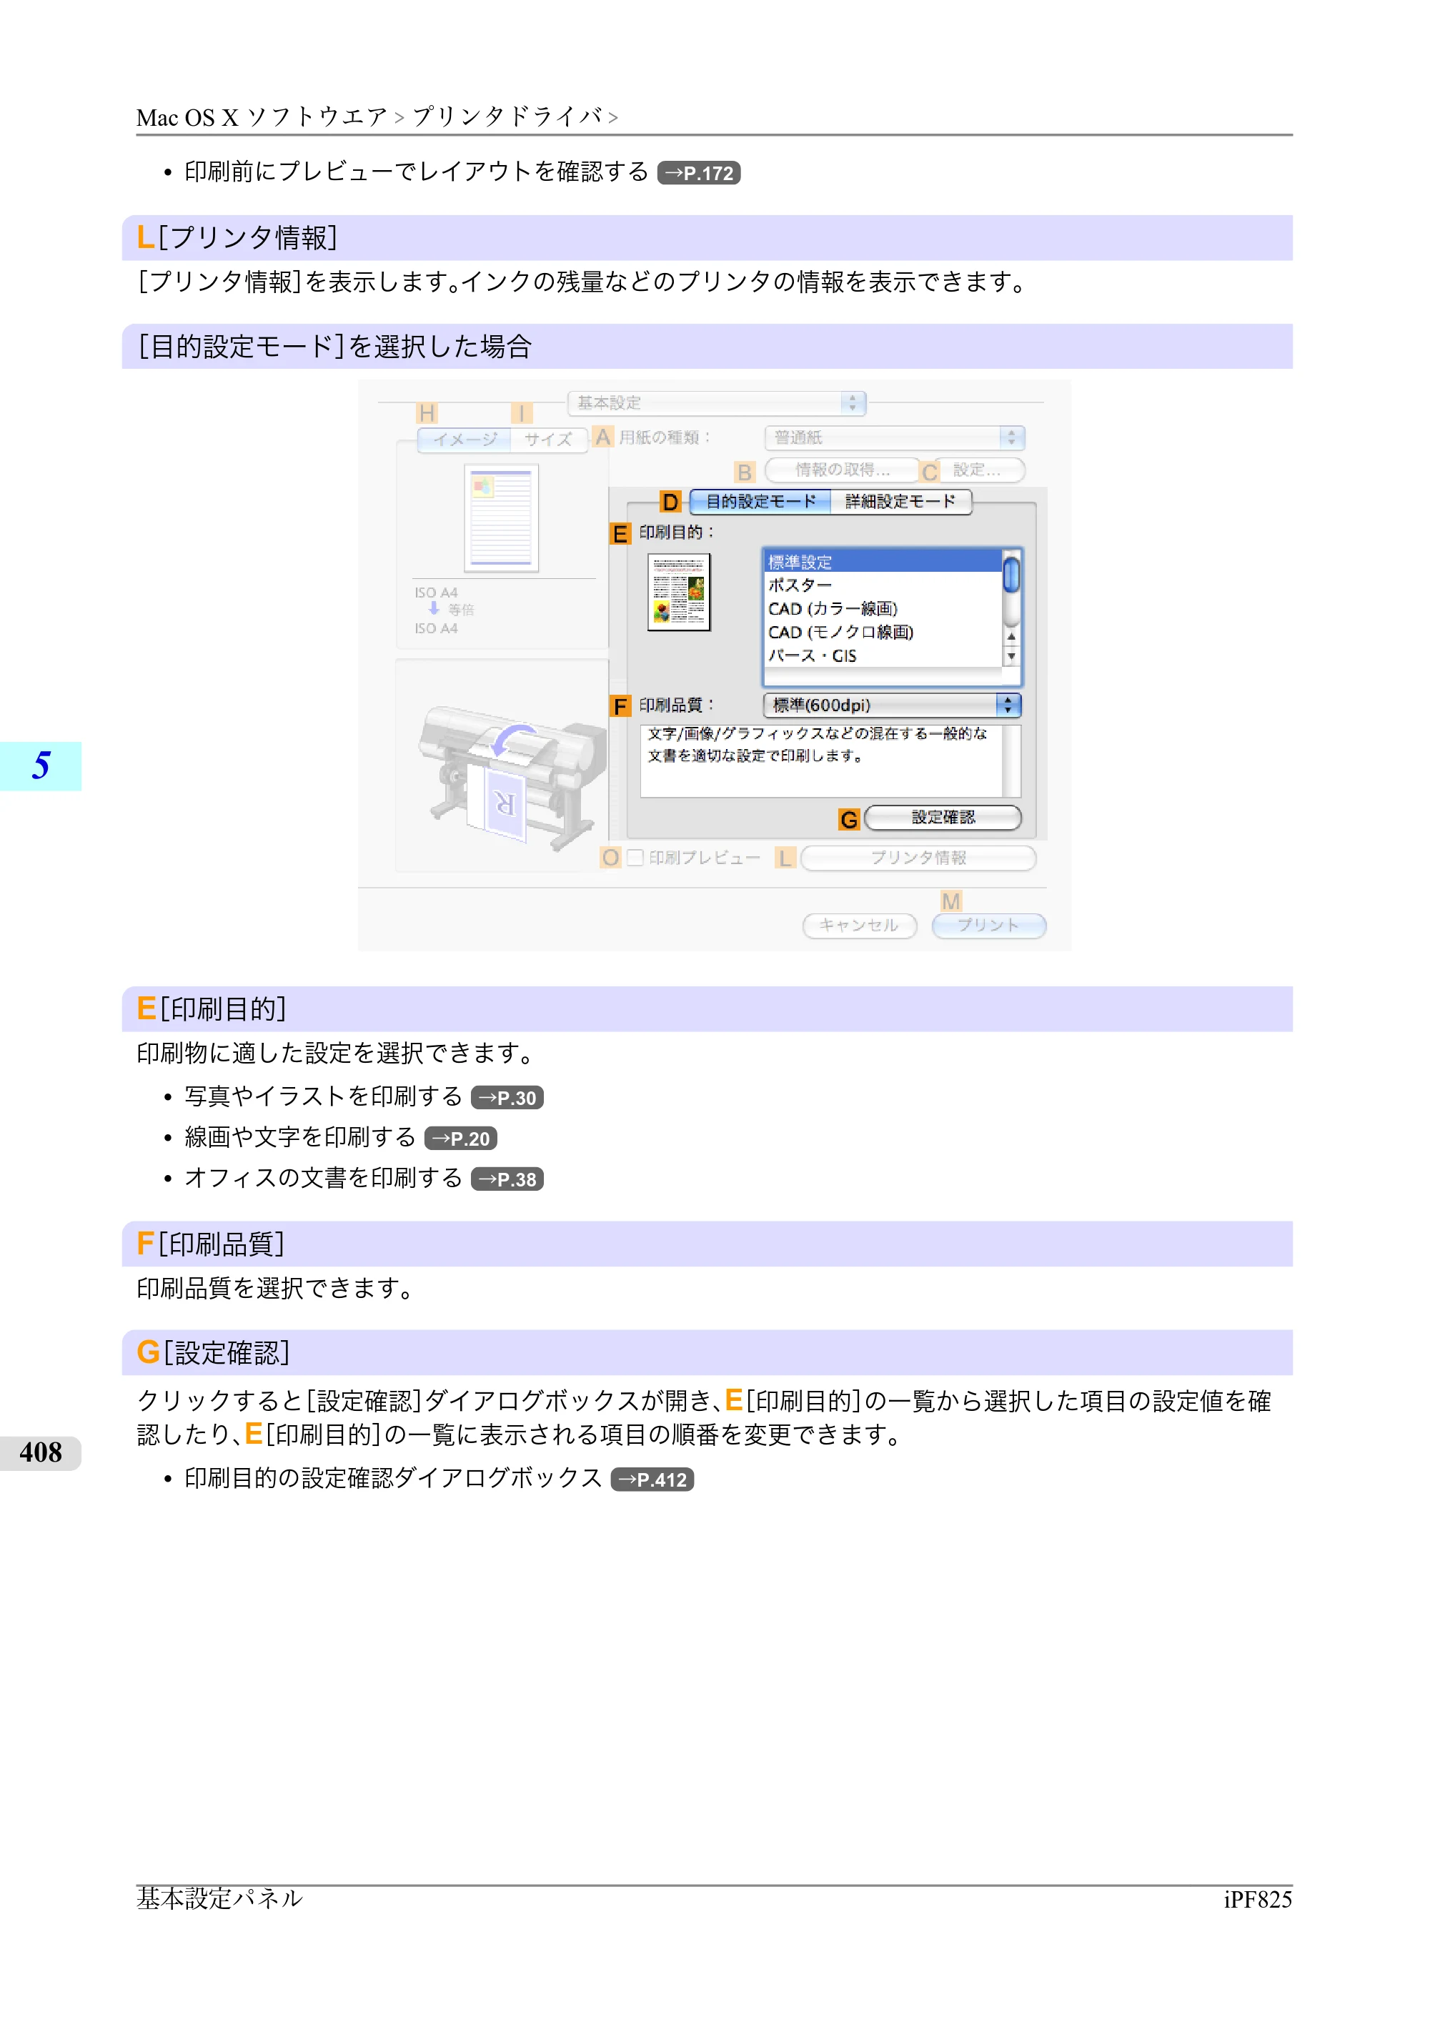Open the 用紙の種類 普通紙 dropdown
The height and width of the screenshot is (2022, 1430).
click(894, 437)
